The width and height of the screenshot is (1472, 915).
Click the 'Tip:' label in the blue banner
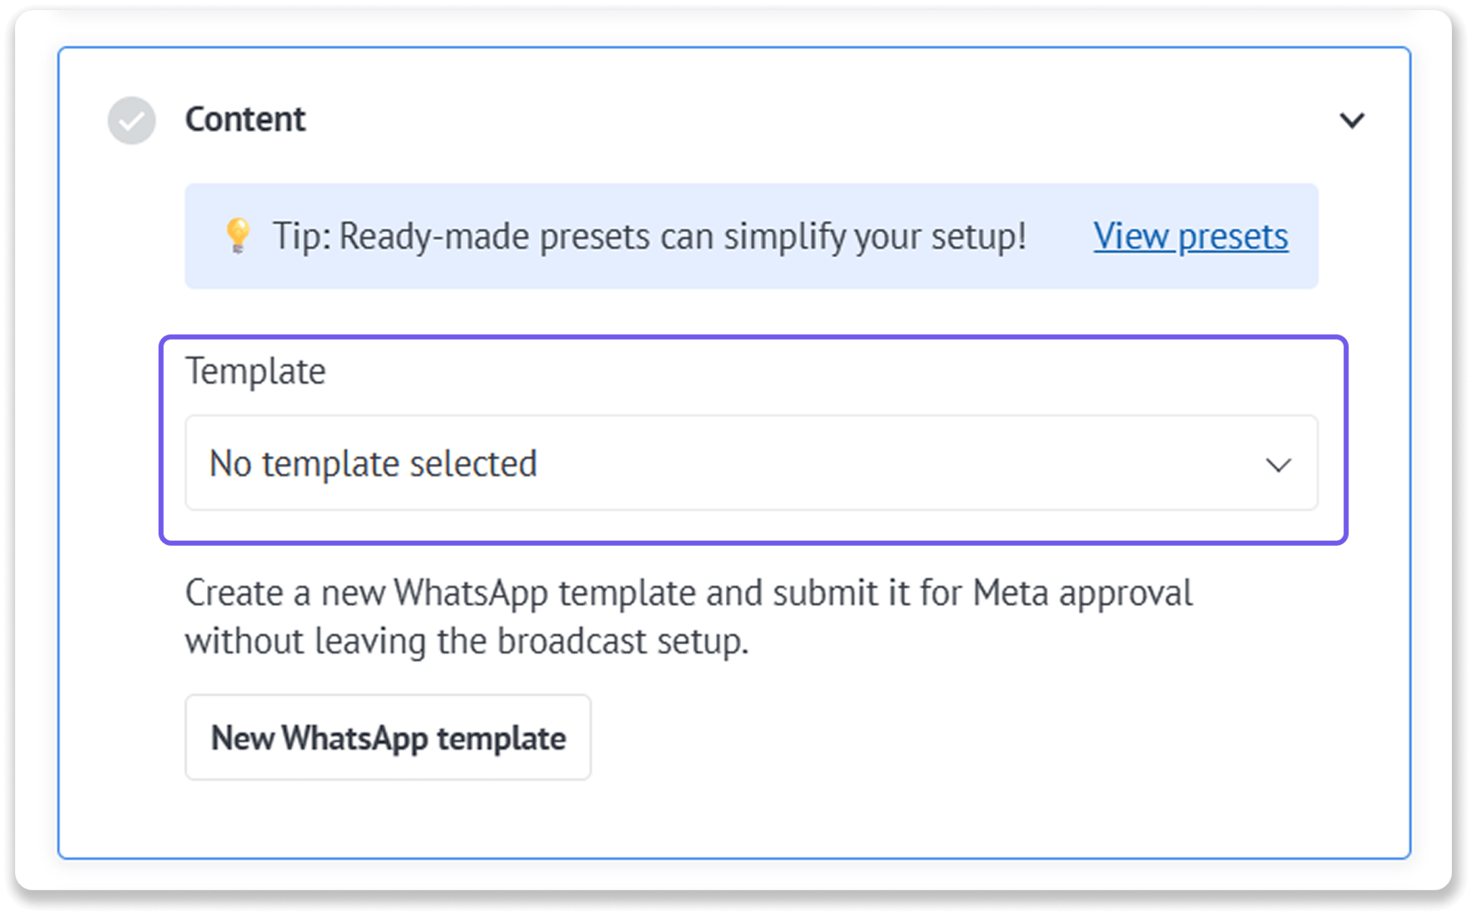point(301,236)
